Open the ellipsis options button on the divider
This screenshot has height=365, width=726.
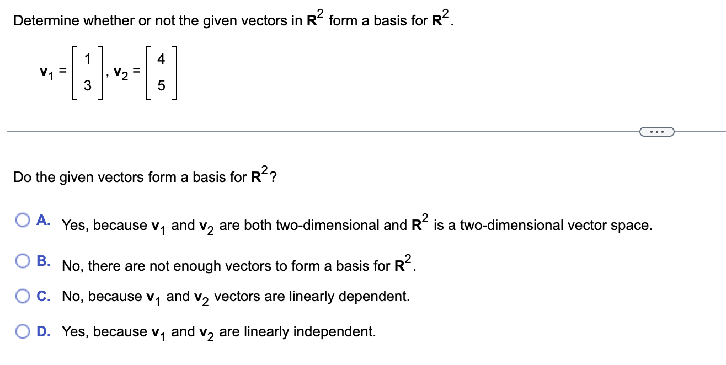[658, 131]
